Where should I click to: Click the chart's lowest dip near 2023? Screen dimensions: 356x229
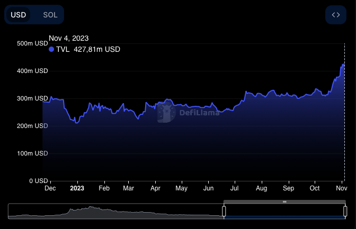click(x=77, y=123)
